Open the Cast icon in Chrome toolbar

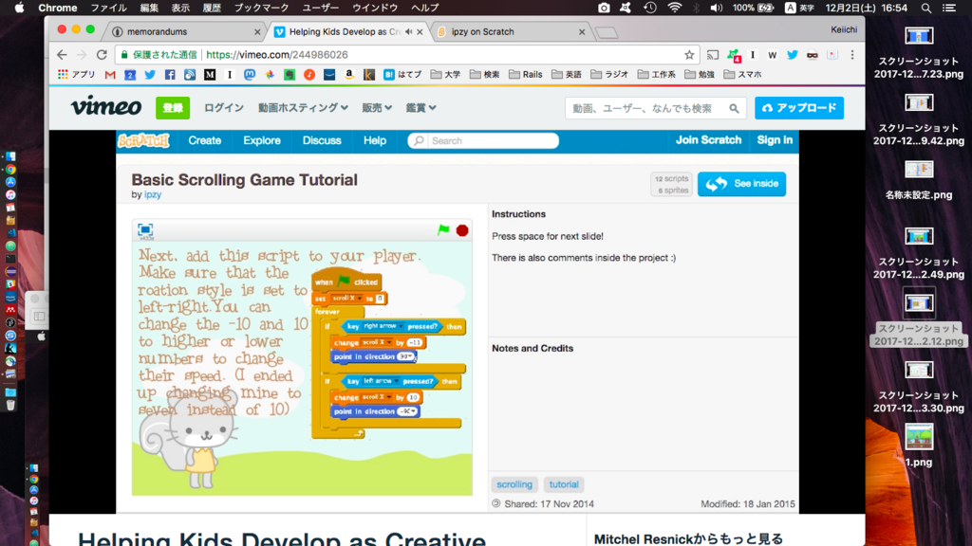click(x=713, y=54)
